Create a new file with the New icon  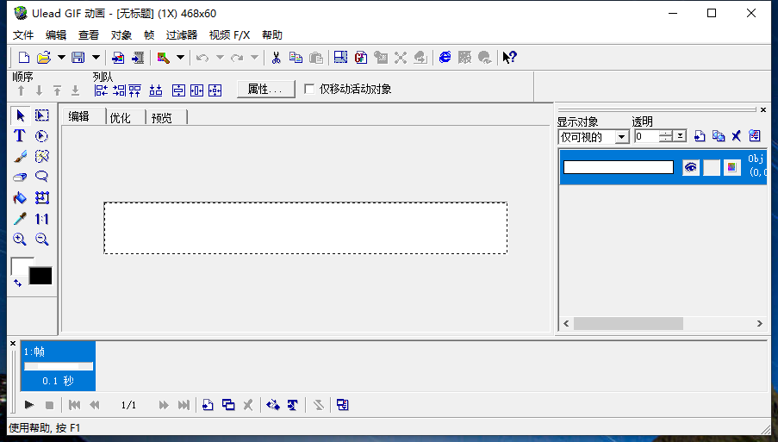coord(23,58)
